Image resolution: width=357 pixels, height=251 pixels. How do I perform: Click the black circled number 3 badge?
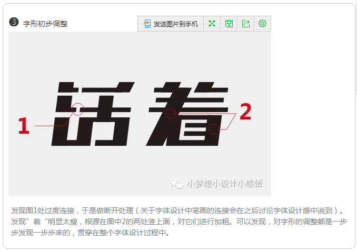[14, 22]
